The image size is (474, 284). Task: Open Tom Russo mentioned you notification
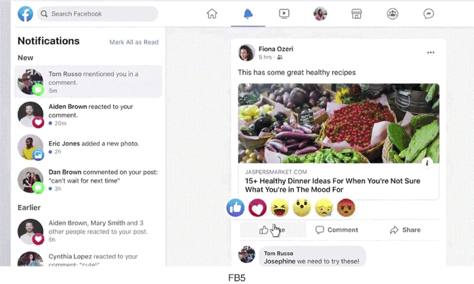(88, 82)
